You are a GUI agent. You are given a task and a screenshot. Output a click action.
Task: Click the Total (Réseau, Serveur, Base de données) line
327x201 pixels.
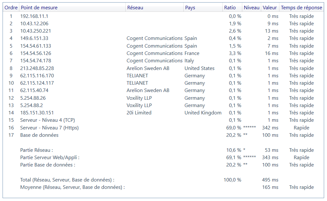[x=163, y=180]
